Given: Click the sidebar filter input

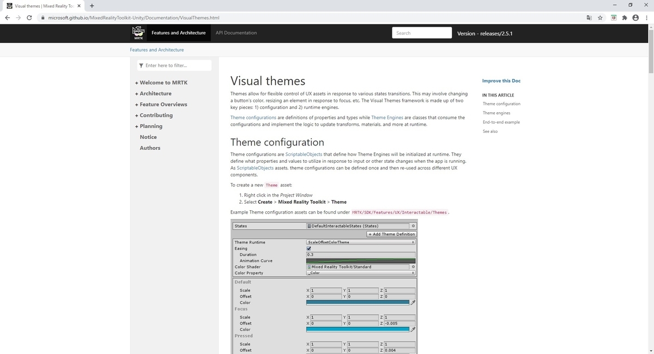Looking at the screenshot, I should pyautogui.click(x=174, y=65).
